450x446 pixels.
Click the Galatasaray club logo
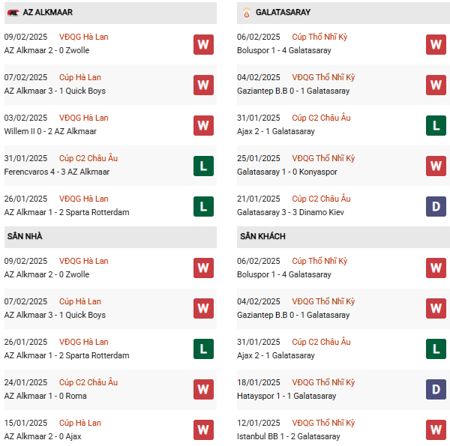247,13
